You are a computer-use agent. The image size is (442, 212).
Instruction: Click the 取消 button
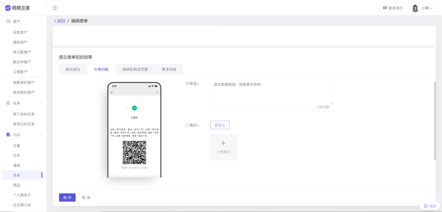[x=86, y=197]
